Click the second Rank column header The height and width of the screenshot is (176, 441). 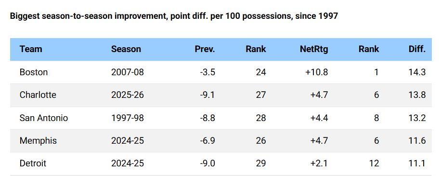coord(369,49)
